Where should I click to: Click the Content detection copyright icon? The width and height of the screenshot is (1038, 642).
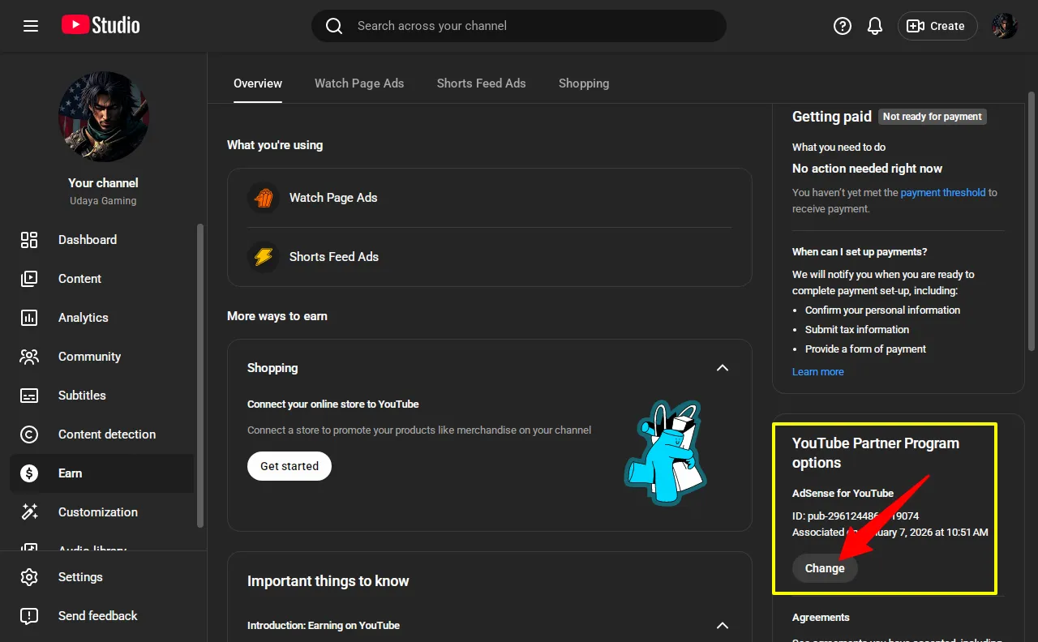point(29,434)
